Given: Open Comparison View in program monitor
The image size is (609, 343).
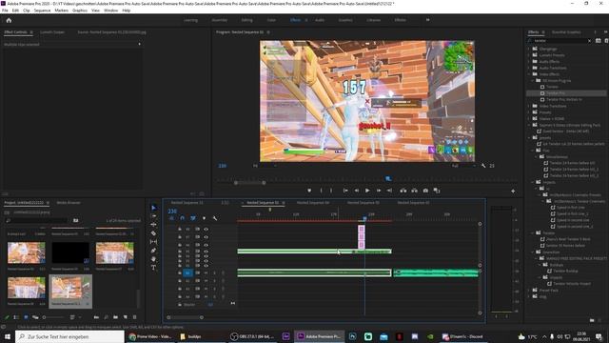Looking at the screenshot, I should 437,191.
